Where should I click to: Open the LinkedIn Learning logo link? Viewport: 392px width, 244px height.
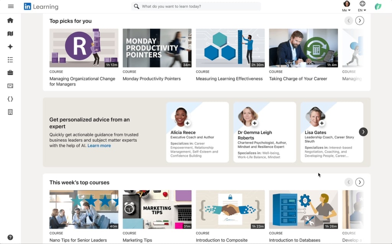[x=41, y=6]
